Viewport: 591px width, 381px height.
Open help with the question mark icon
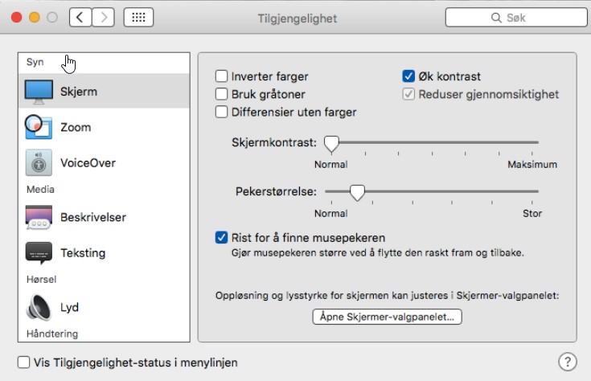pyautogui.click(x=568, y=362)
